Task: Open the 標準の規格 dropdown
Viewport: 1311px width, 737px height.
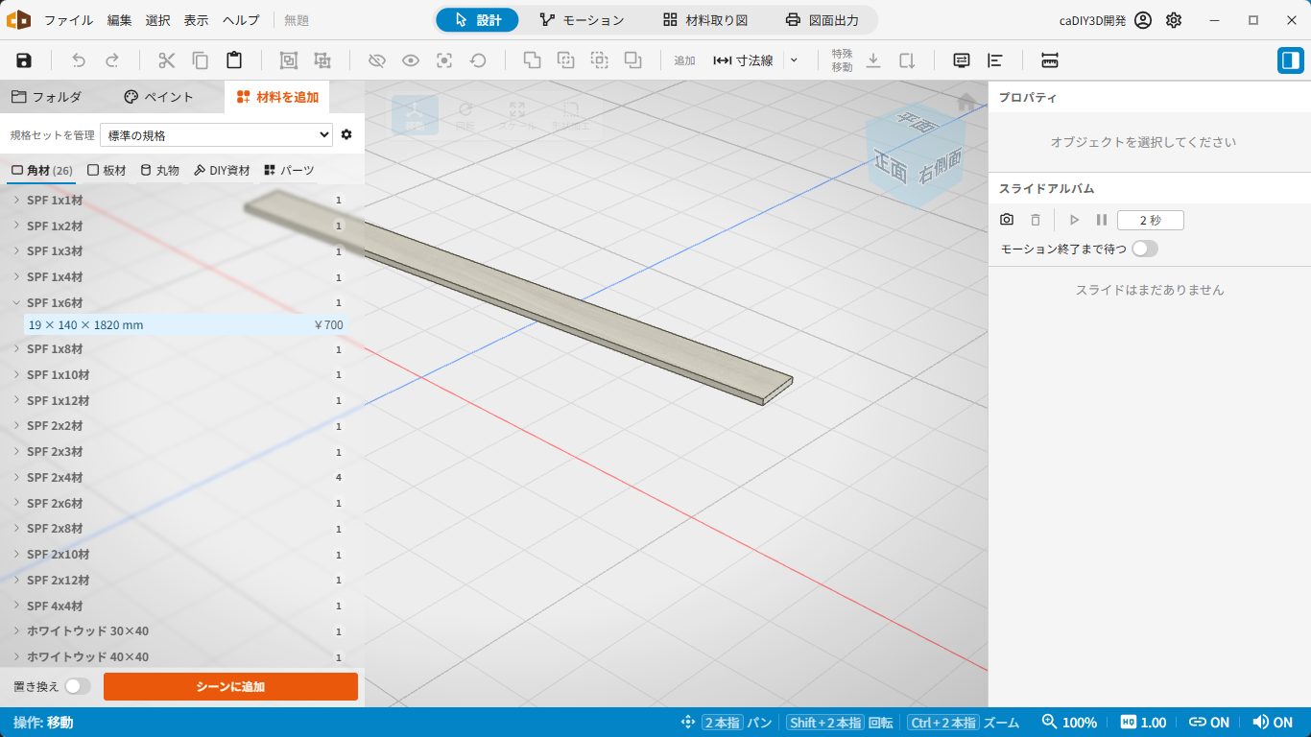Action: 216,135
